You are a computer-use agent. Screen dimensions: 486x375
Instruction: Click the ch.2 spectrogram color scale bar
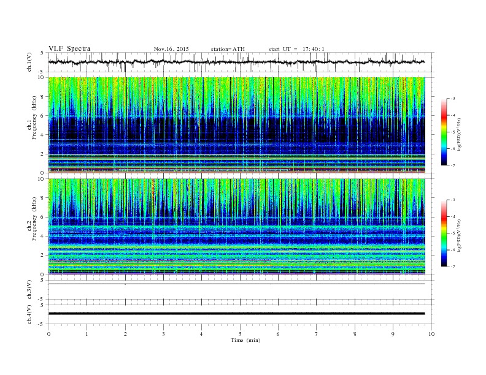pyautogui.click(x=444, y=233)
